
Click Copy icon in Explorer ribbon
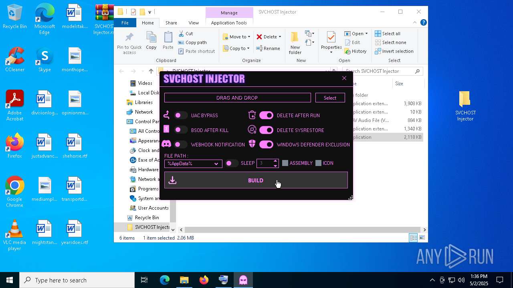(x=151, y=38)
